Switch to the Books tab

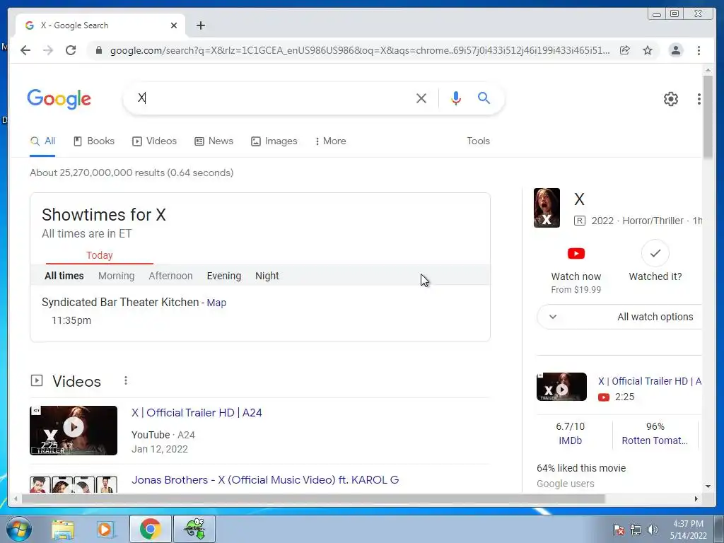pyautogui.click(x=94, y=141)
